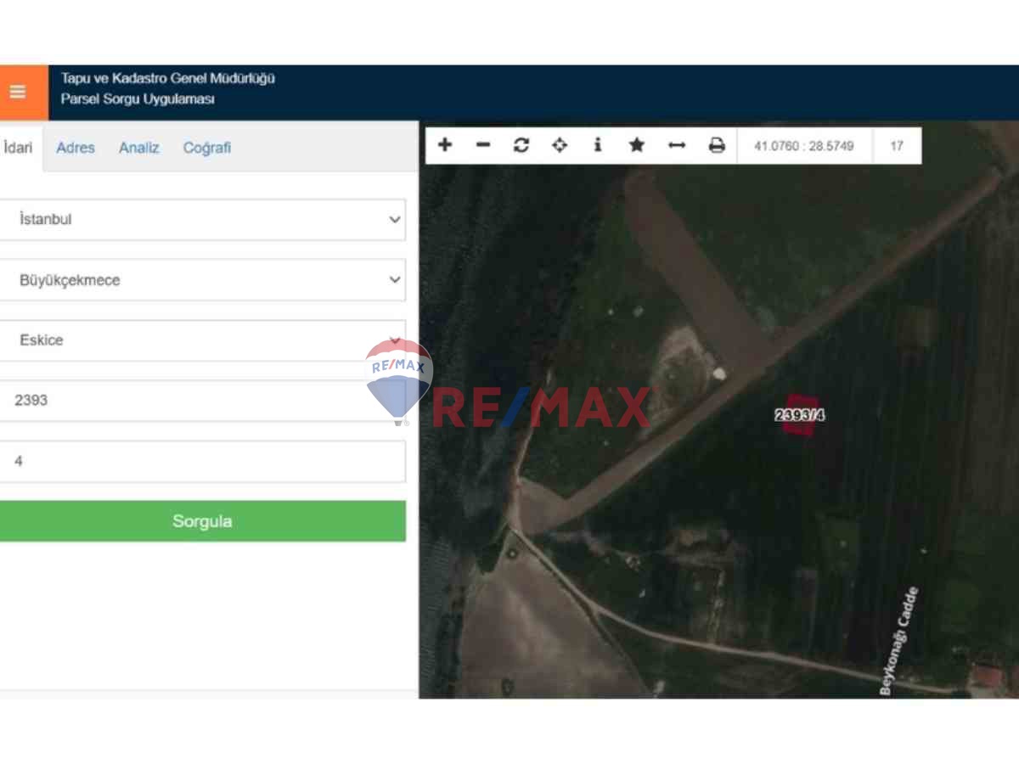Open the Coğrafi tab
Screen dimensions: 1019x764
point(207,148)
